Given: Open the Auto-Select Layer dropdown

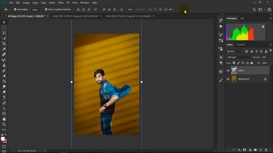Looking at the screenshot, I should tap(36, 9).
